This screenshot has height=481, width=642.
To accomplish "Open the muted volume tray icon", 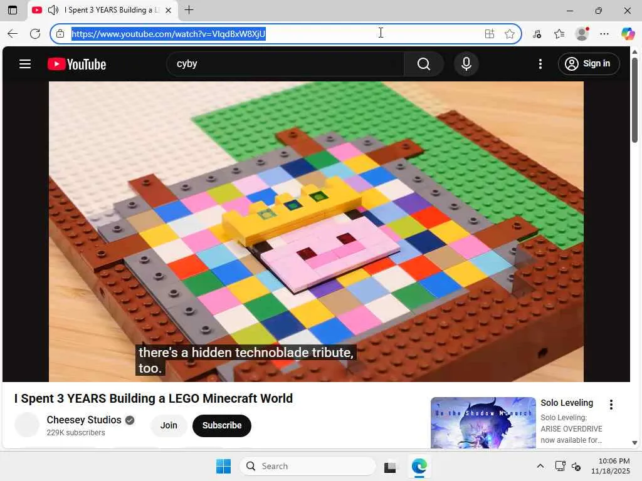I will click(576, 466).
